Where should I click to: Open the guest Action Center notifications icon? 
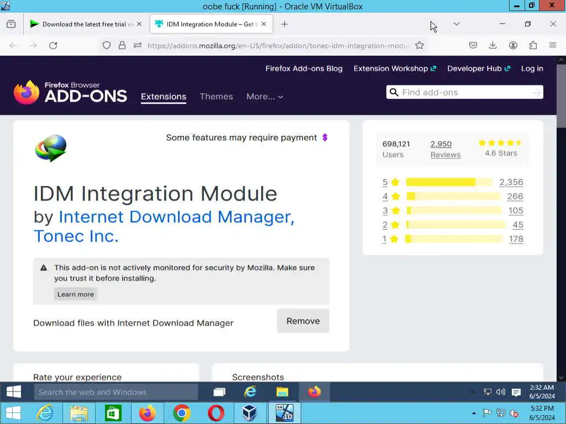[x=516, y=393]
